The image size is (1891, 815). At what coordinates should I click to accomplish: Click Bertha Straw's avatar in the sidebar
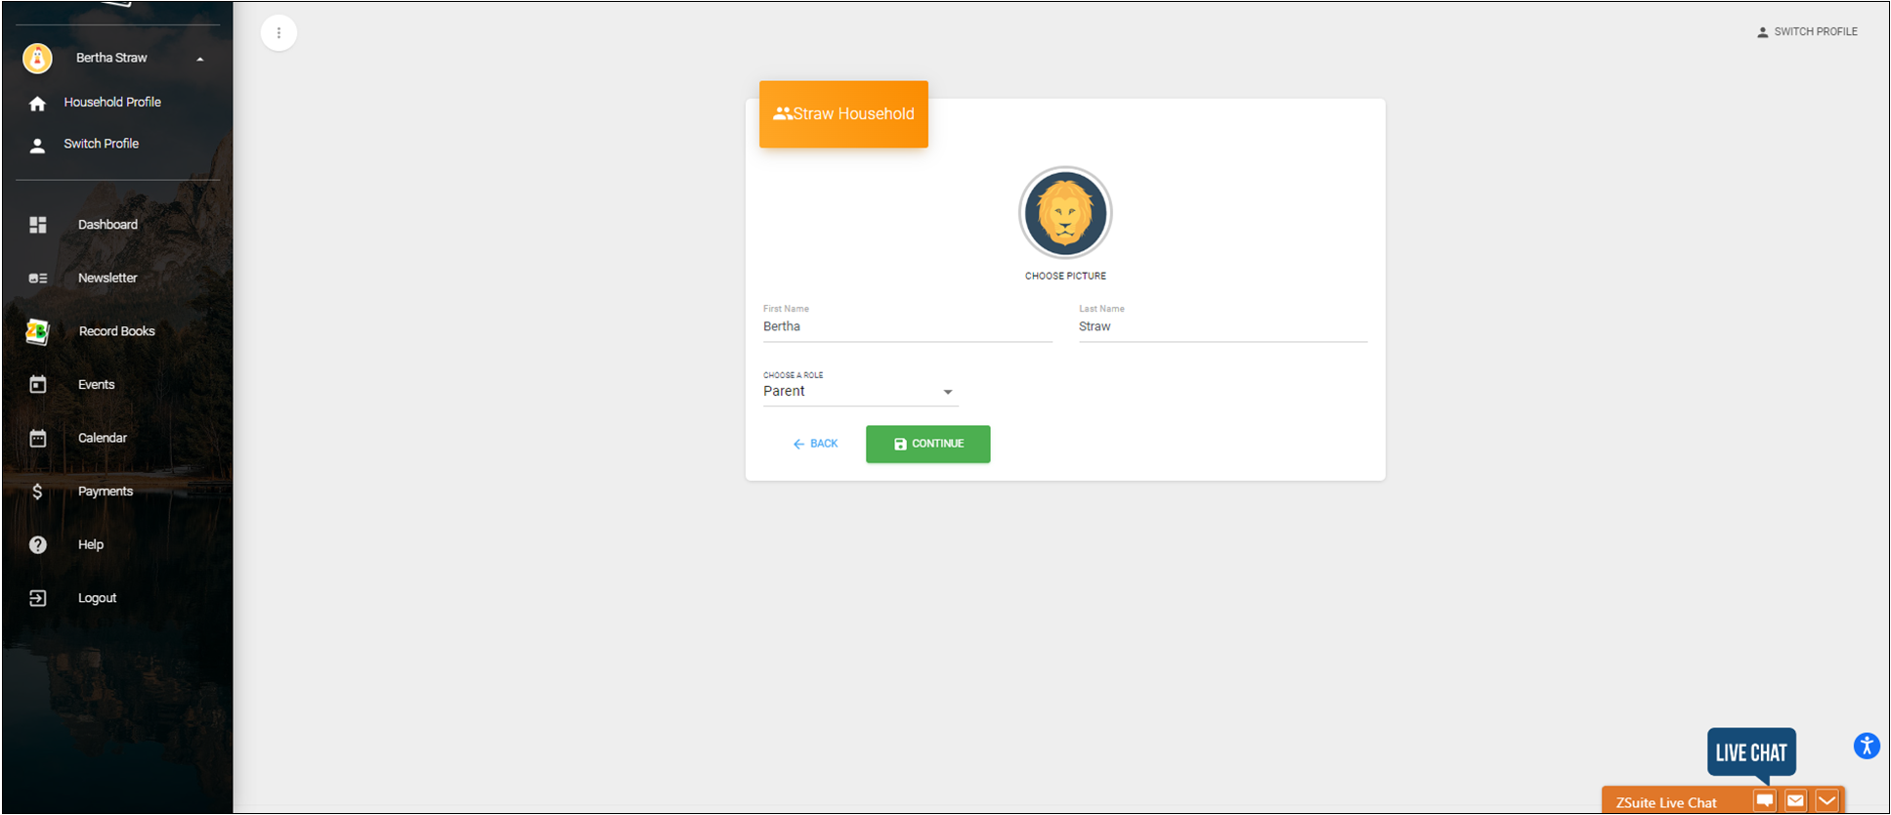click(37, 59)
